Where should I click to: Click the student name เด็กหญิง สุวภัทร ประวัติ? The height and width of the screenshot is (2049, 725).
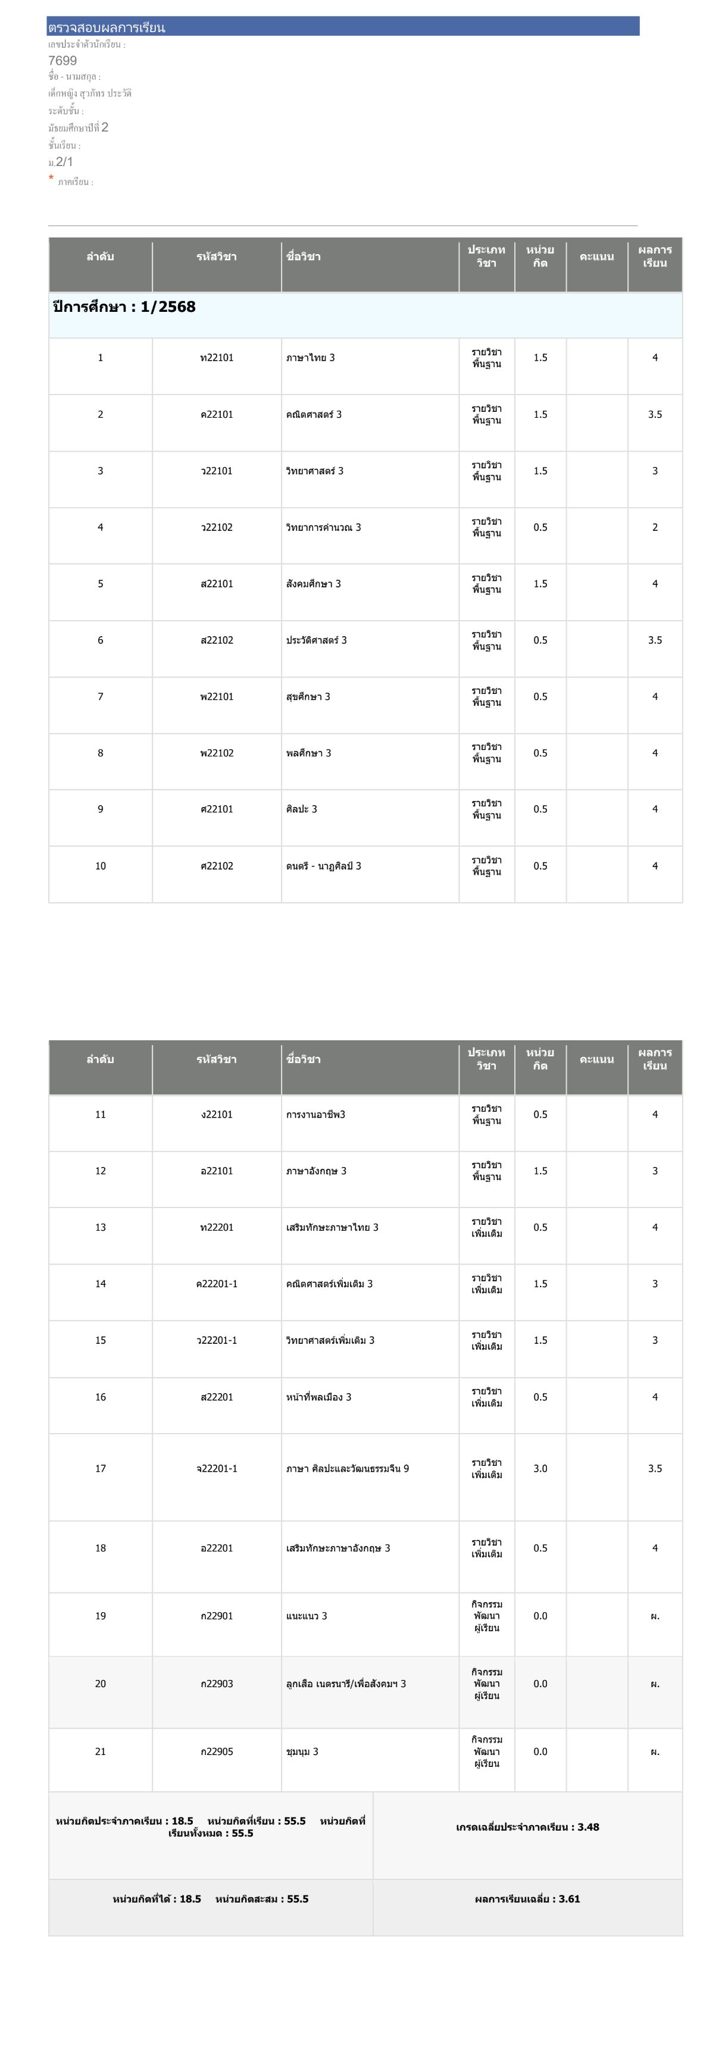[x=90, y=94]
